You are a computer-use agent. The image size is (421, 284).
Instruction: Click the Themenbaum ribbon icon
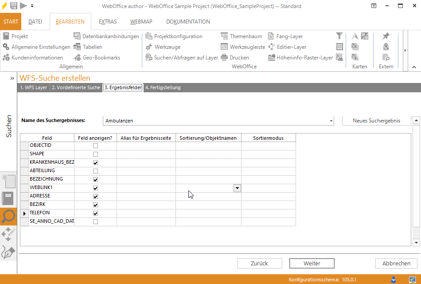[224, 36]
